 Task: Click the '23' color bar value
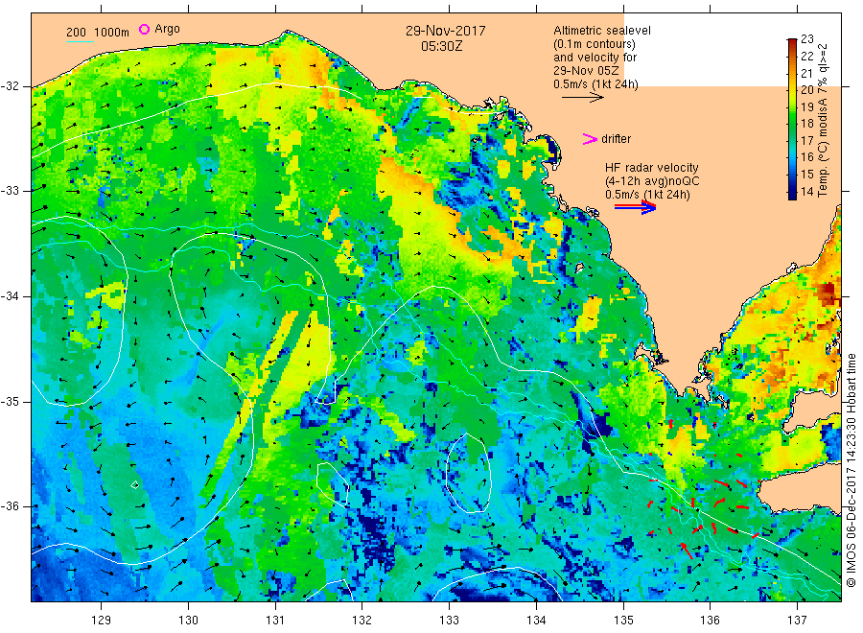806,39
